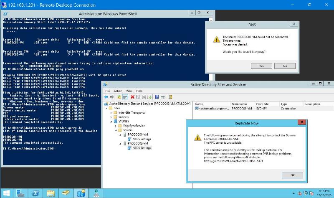Image resolution: width=334 pixels, height=198 pixels.
Task: Click the PowerShell window title bar icon
Action: (5, 14)
